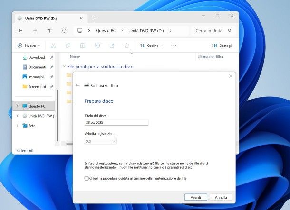Click the Titolo del disco text field
This screenshot has height=210, width=290.
click(116, 122)
